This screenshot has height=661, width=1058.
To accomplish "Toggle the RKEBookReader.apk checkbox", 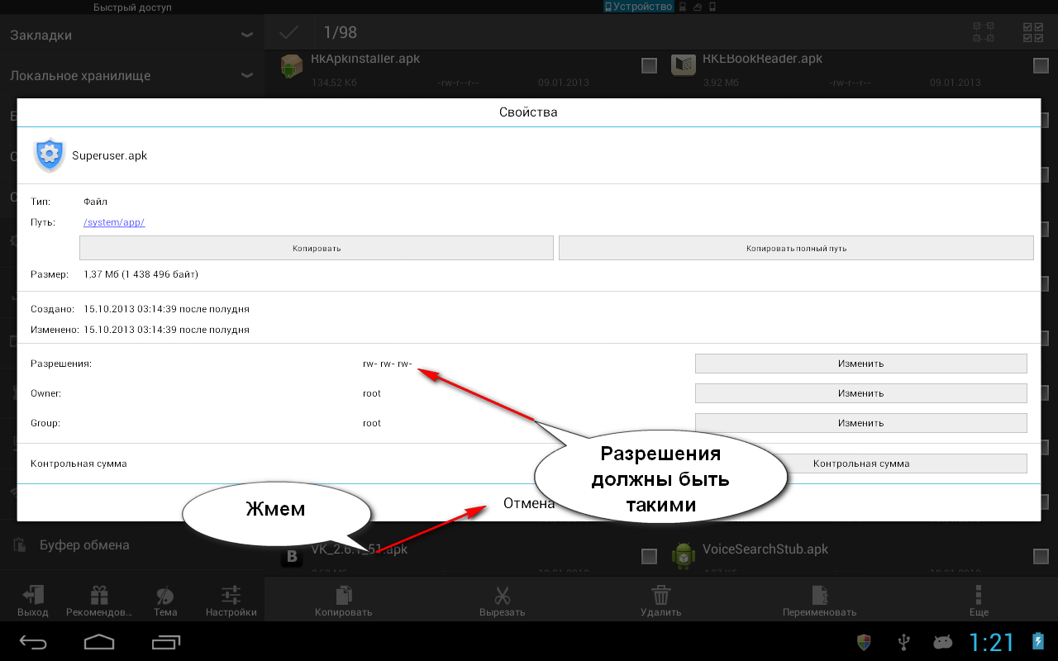I will pyautogui.click(x=1041, y=66).
